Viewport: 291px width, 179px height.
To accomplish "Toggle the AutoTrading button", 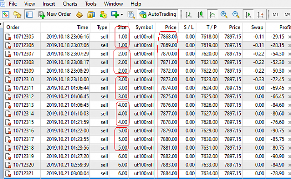I will point(158,14).
